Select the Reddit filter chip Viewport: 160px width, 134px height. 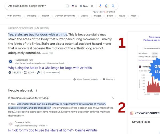(46, 16)
